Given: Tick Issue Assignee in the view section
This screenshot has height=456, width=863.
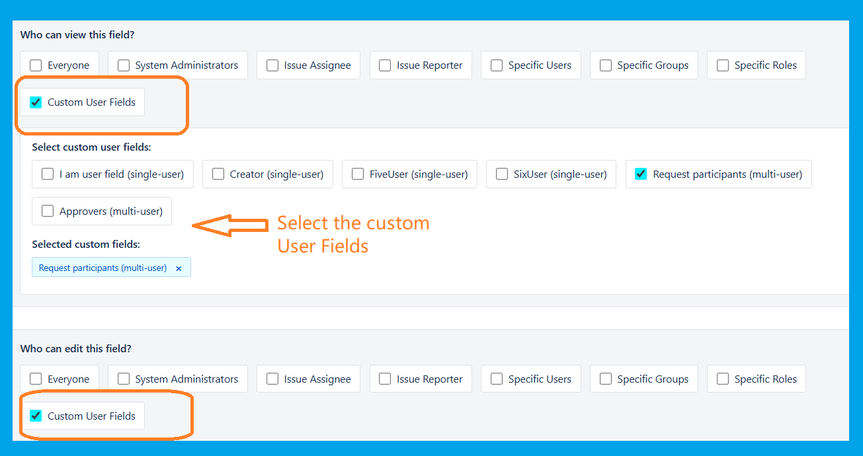Looking at the screenshot, I should click(272, 65).
